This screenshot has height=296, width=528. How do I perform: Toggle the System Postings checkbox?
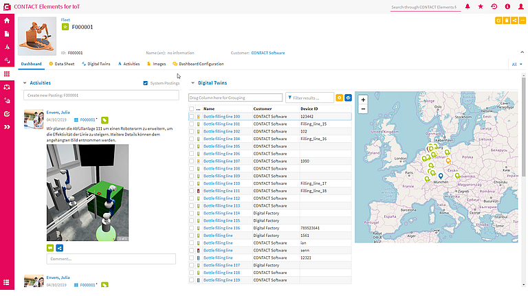pos(146,83)
